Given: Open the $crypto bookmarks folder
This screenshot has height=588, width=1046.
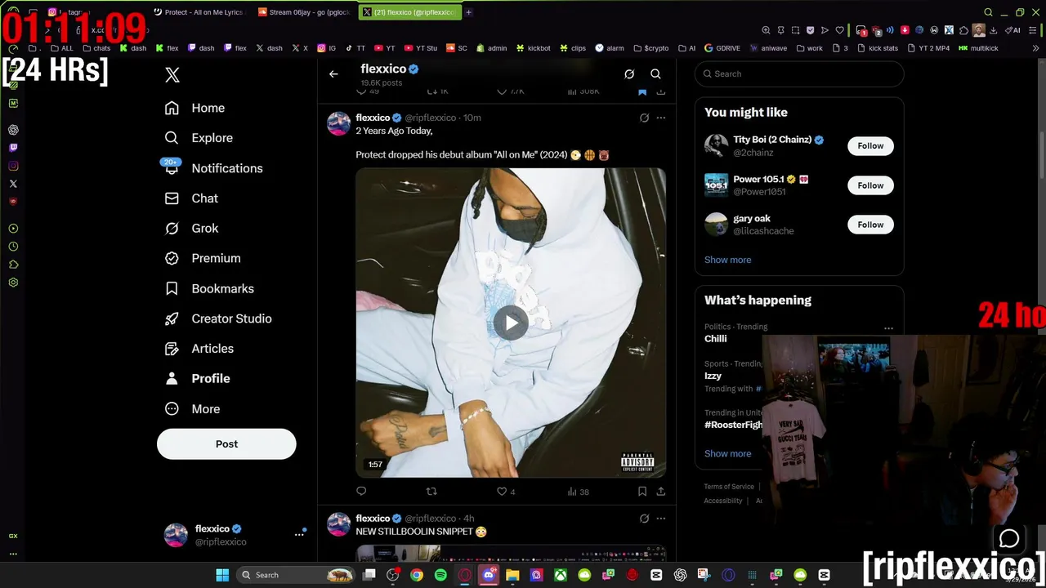Looking at the screenshot, I should [x=650, y=48].
